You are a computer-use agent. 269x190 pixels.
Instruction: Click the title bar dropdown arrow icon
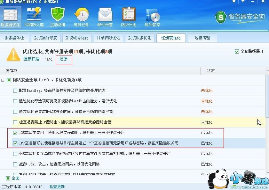(x=243, y=1)
